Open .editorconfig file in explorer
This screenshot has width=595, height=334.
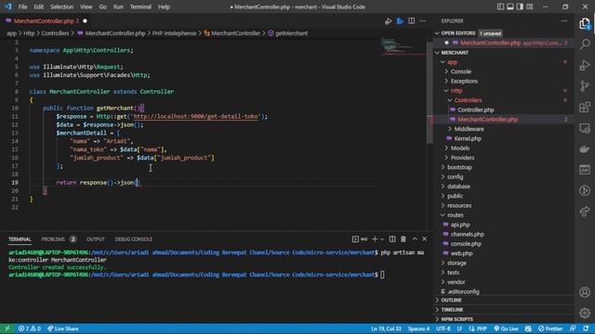click(x=464, y=291)
